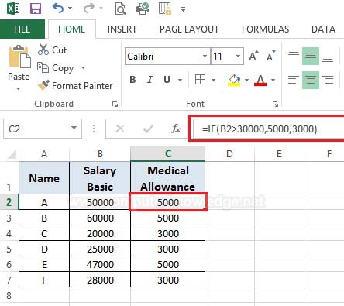344x306 pixels.
Task: Open the PAGE LAYOUT tab
Action: click(x=189, y=29)
